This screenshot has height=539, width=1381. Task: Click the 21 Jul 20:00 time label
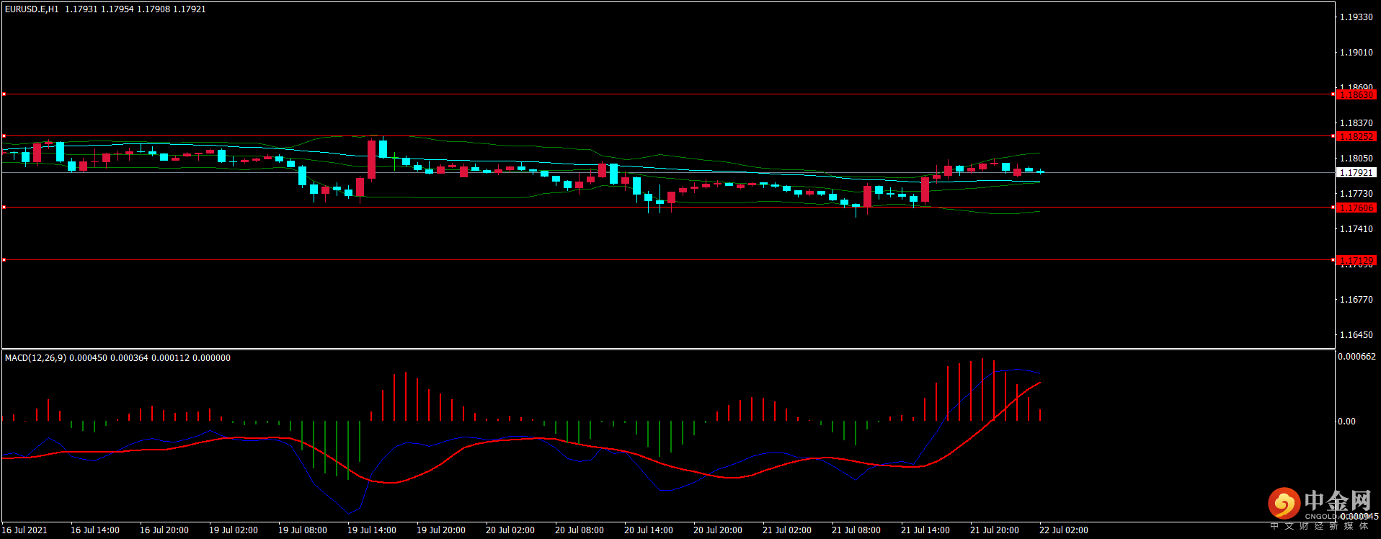click(995, 530)
